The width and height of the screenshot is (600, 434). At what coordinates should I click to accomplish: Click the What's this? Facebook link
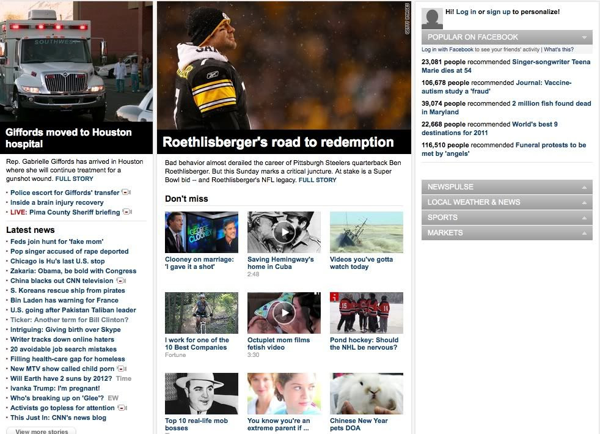click(558, 50)
